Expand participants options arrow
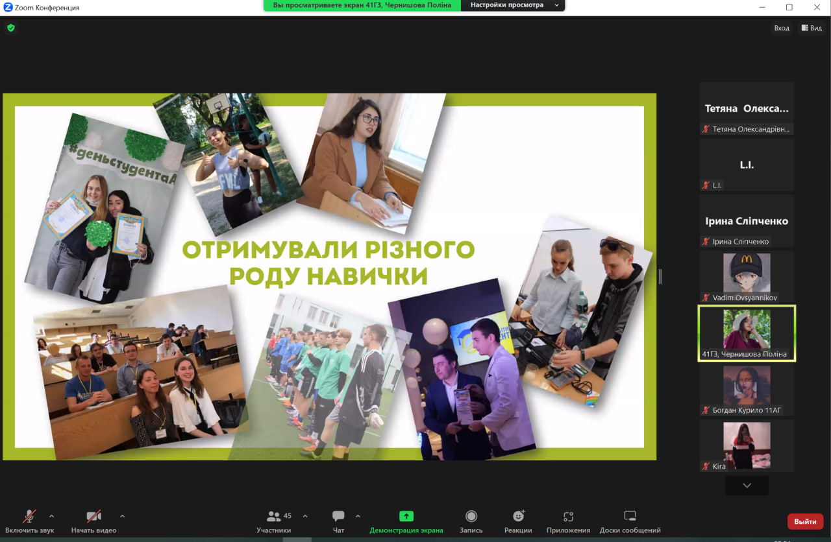The height and width of the screenshot is (542, 831). click(305, 516)
